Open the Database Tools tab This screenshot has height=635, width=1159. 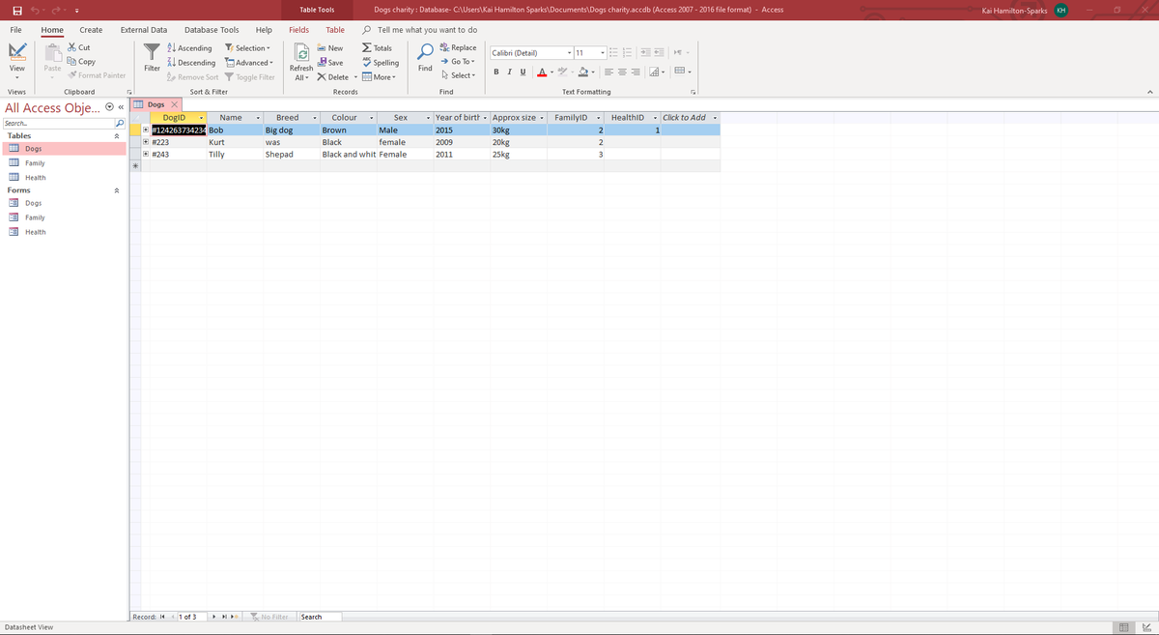pos(212,30)
